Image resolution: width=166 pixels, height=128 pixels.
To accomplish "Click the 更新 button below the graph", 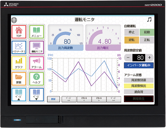I will click(x=53, y=99).
